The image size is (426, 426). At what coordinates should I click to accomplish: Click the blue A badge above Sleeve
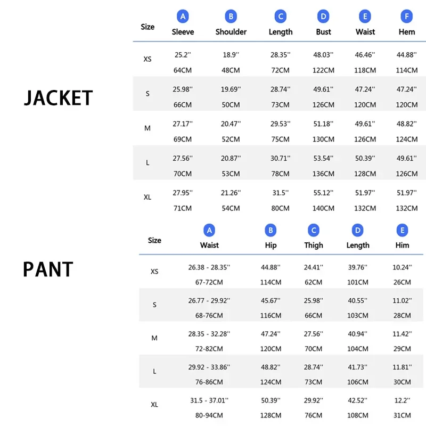(x=183, y=17)
